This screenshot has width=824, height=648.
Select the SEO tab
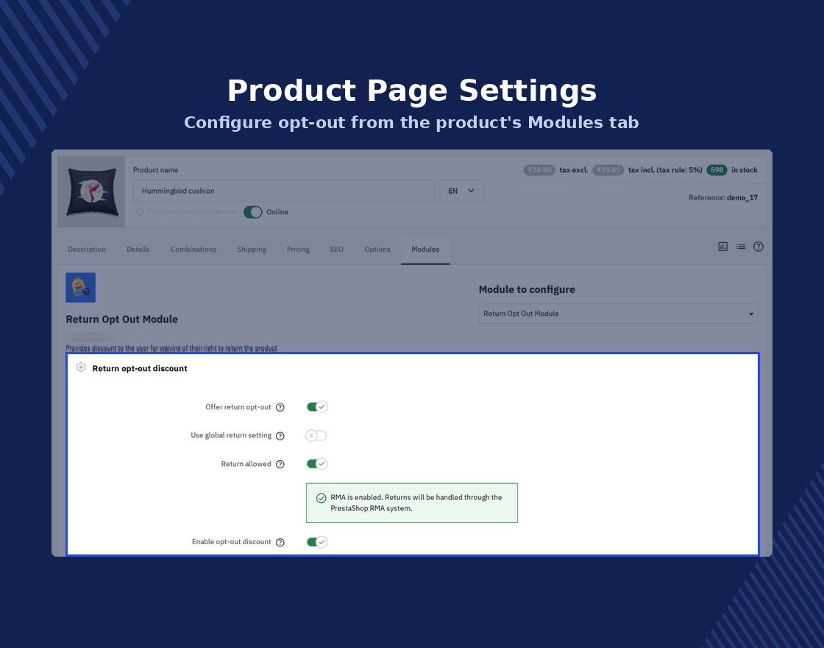(337, 250)
